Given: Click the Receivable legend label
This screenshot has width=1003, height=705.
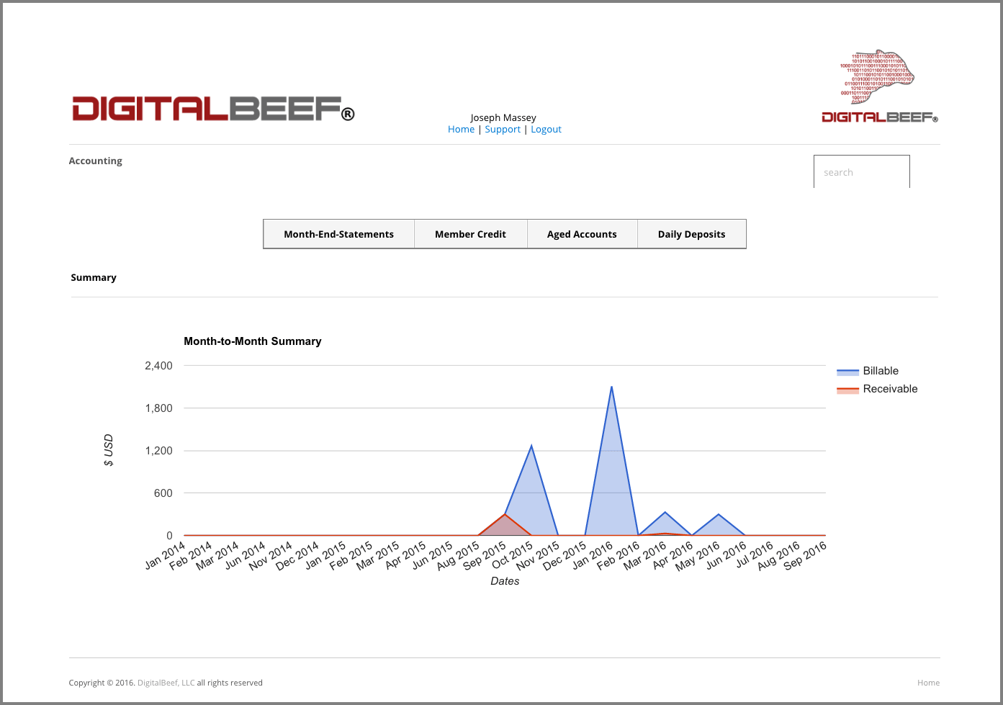Looking at the screenshot, I should click(890, 389).
